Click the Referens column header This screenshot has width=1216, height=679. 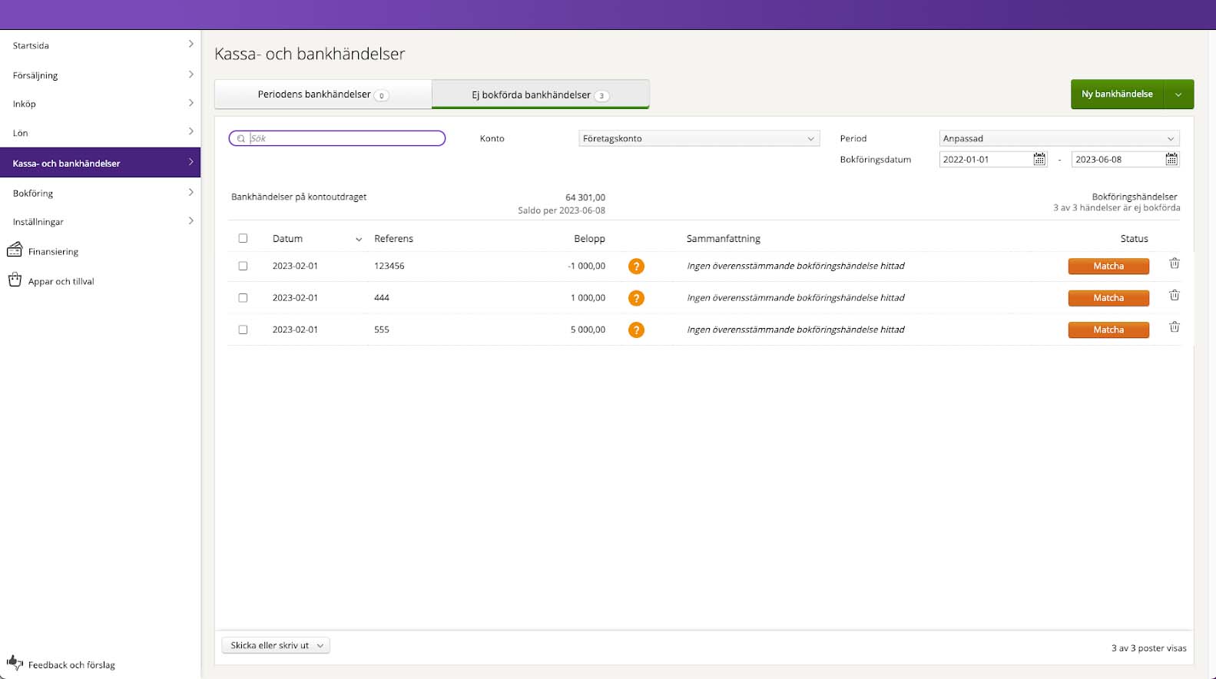[393, 239]
